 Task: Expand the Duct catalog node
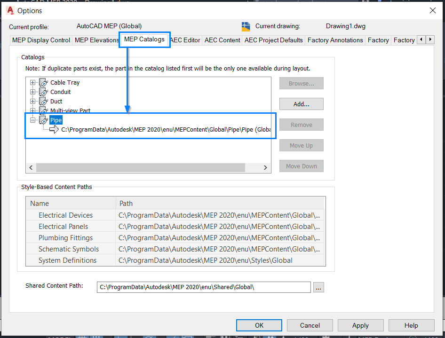(x=32, y=101)
